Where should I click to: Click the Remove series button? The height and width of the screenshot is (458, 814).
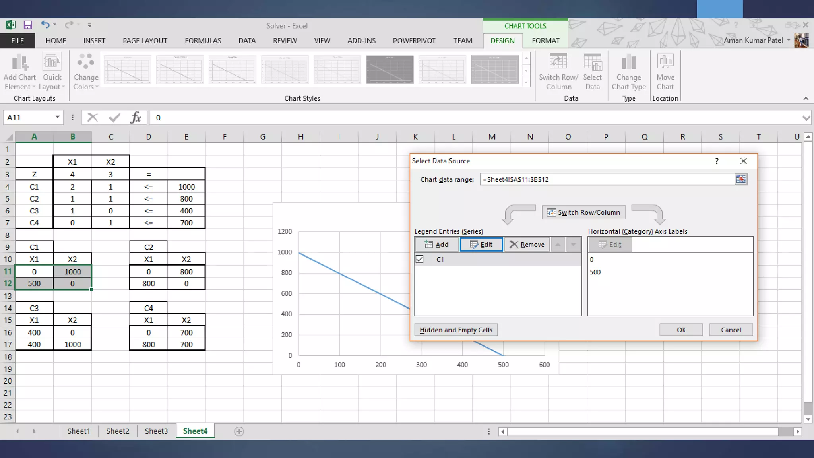(x=527, y=245)
